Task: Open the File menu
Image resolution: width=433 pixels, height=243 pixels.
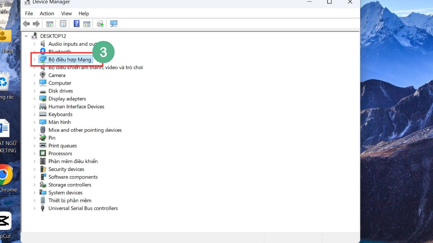Action: (29, 13)
